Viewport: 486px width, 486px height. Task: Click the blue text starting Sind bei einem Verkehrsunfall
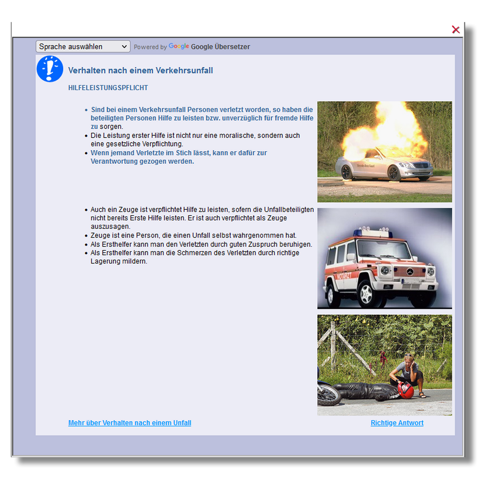(202, 114)
